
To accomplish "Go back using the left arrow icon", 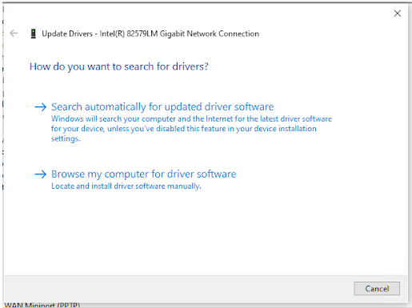I will 14,34.
